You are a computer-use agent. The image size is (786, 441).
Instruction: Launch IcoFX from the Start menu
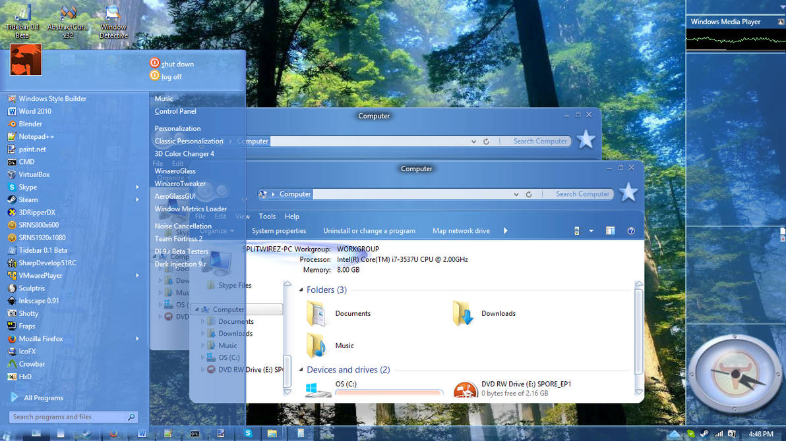tap(22, 351)
